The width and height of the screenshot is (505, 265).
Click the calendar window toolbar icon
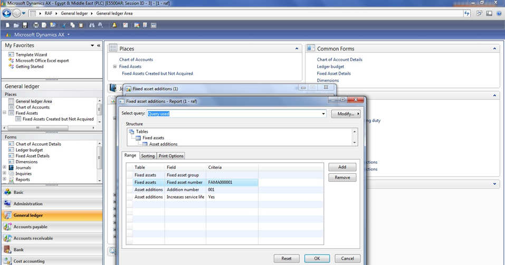[x=154, y=25]
